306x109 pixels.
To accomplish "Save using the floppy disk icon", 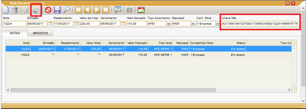I will point(57,10).
